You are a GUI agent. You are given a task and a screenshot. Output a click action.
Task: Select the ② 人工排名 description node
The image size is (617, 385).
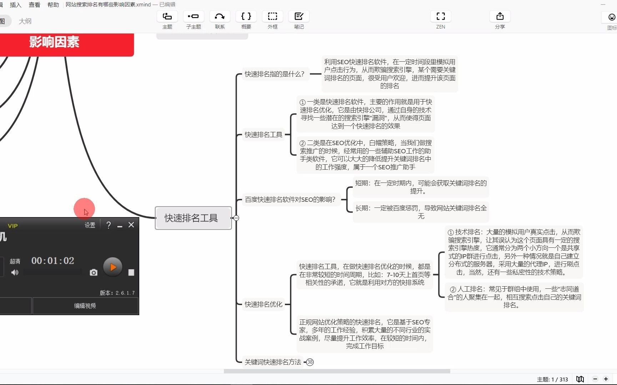coord(514,297)
